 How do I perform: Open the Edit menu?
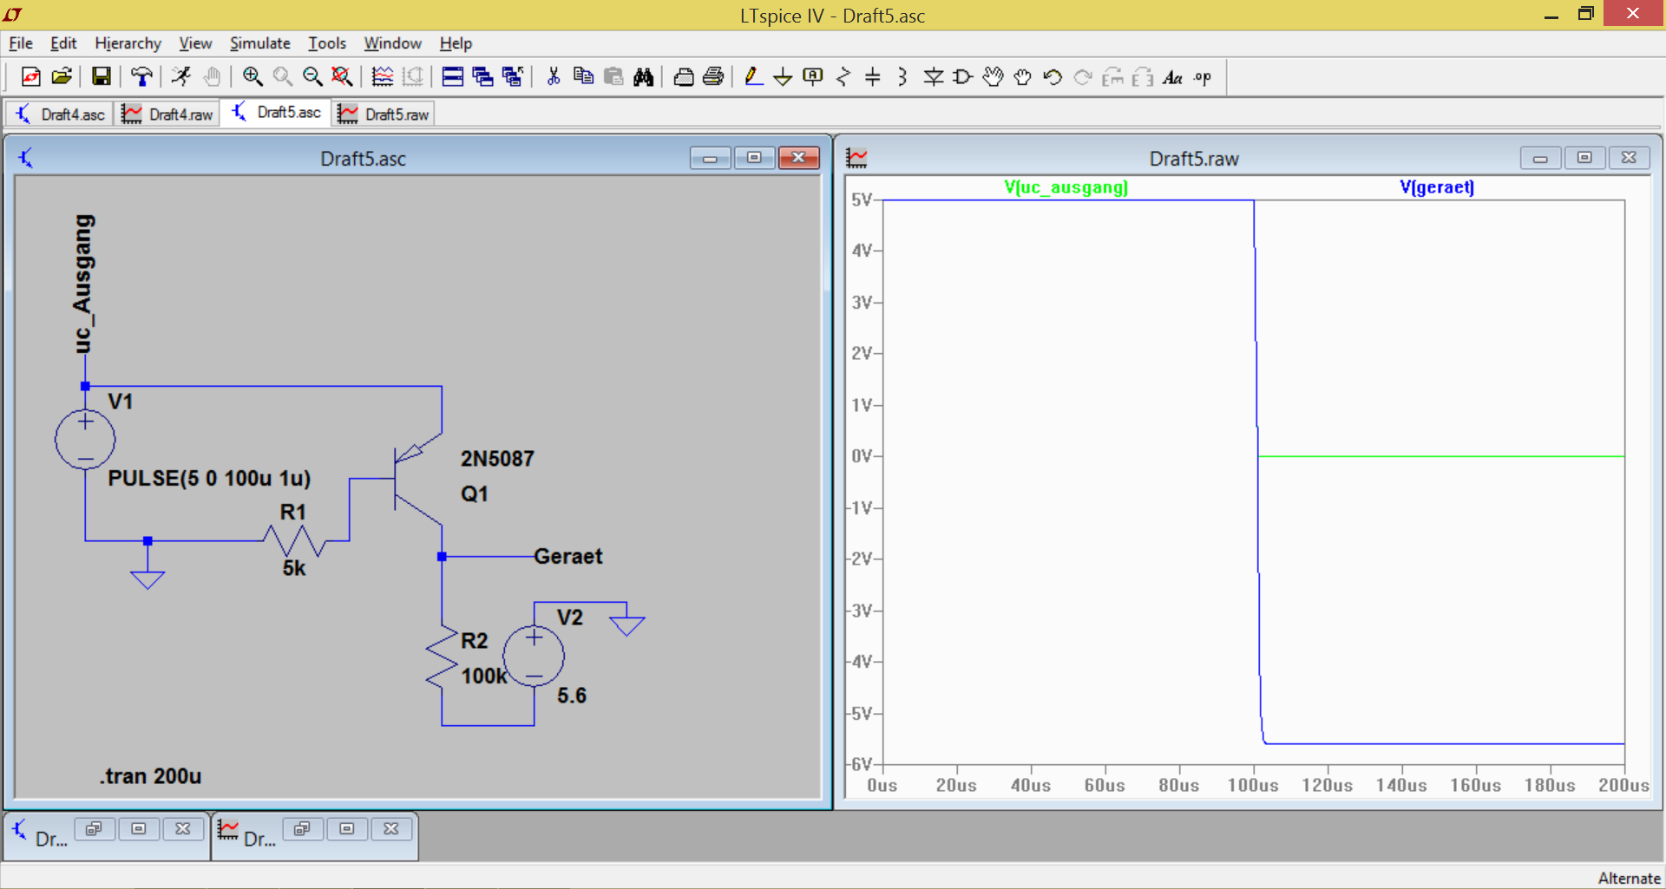click(x=63, y=43)
